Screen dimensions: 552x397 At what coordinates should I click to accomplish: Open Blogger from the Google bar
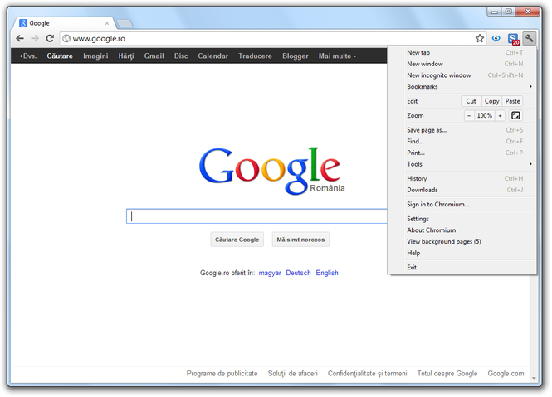point(295,56)
